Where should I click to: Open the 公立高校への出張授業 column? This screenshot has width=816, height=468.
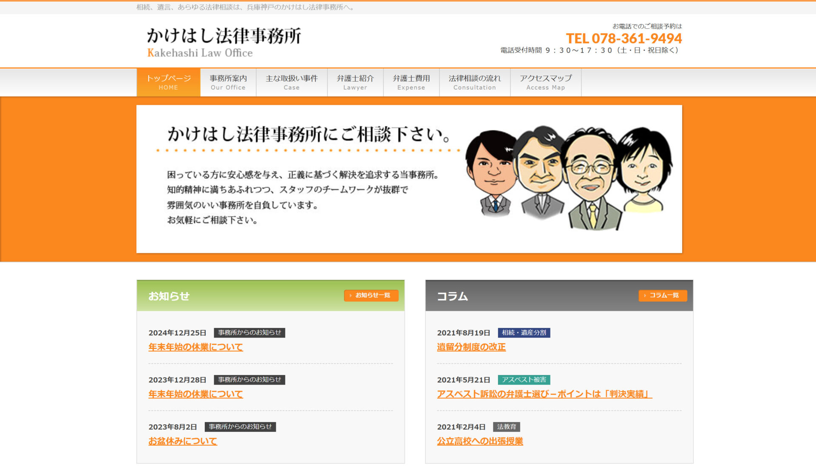click(480, 441)
